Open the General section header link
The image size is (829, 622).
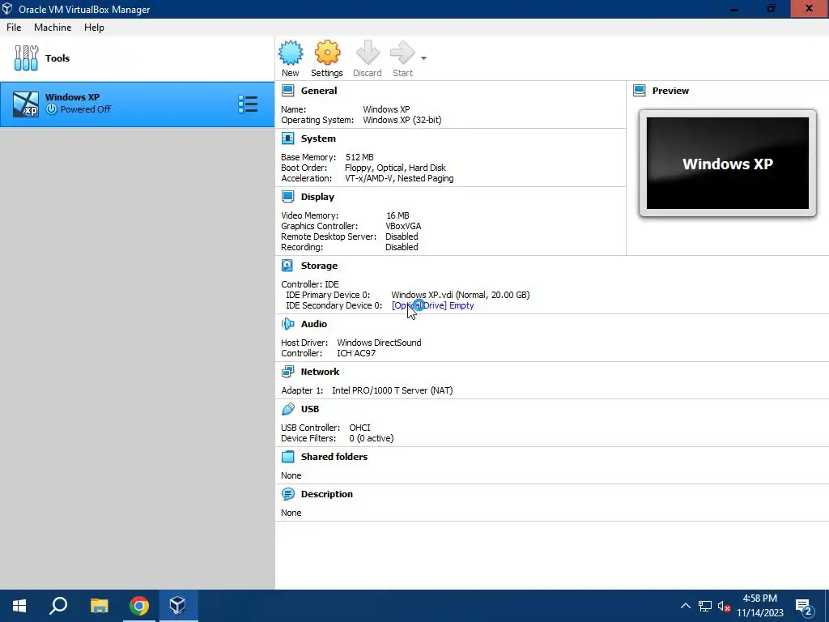319,91
